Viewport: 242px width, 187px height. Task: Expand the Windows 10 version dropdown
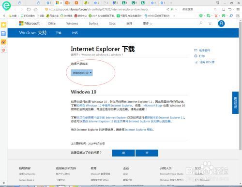coord(82,73)
